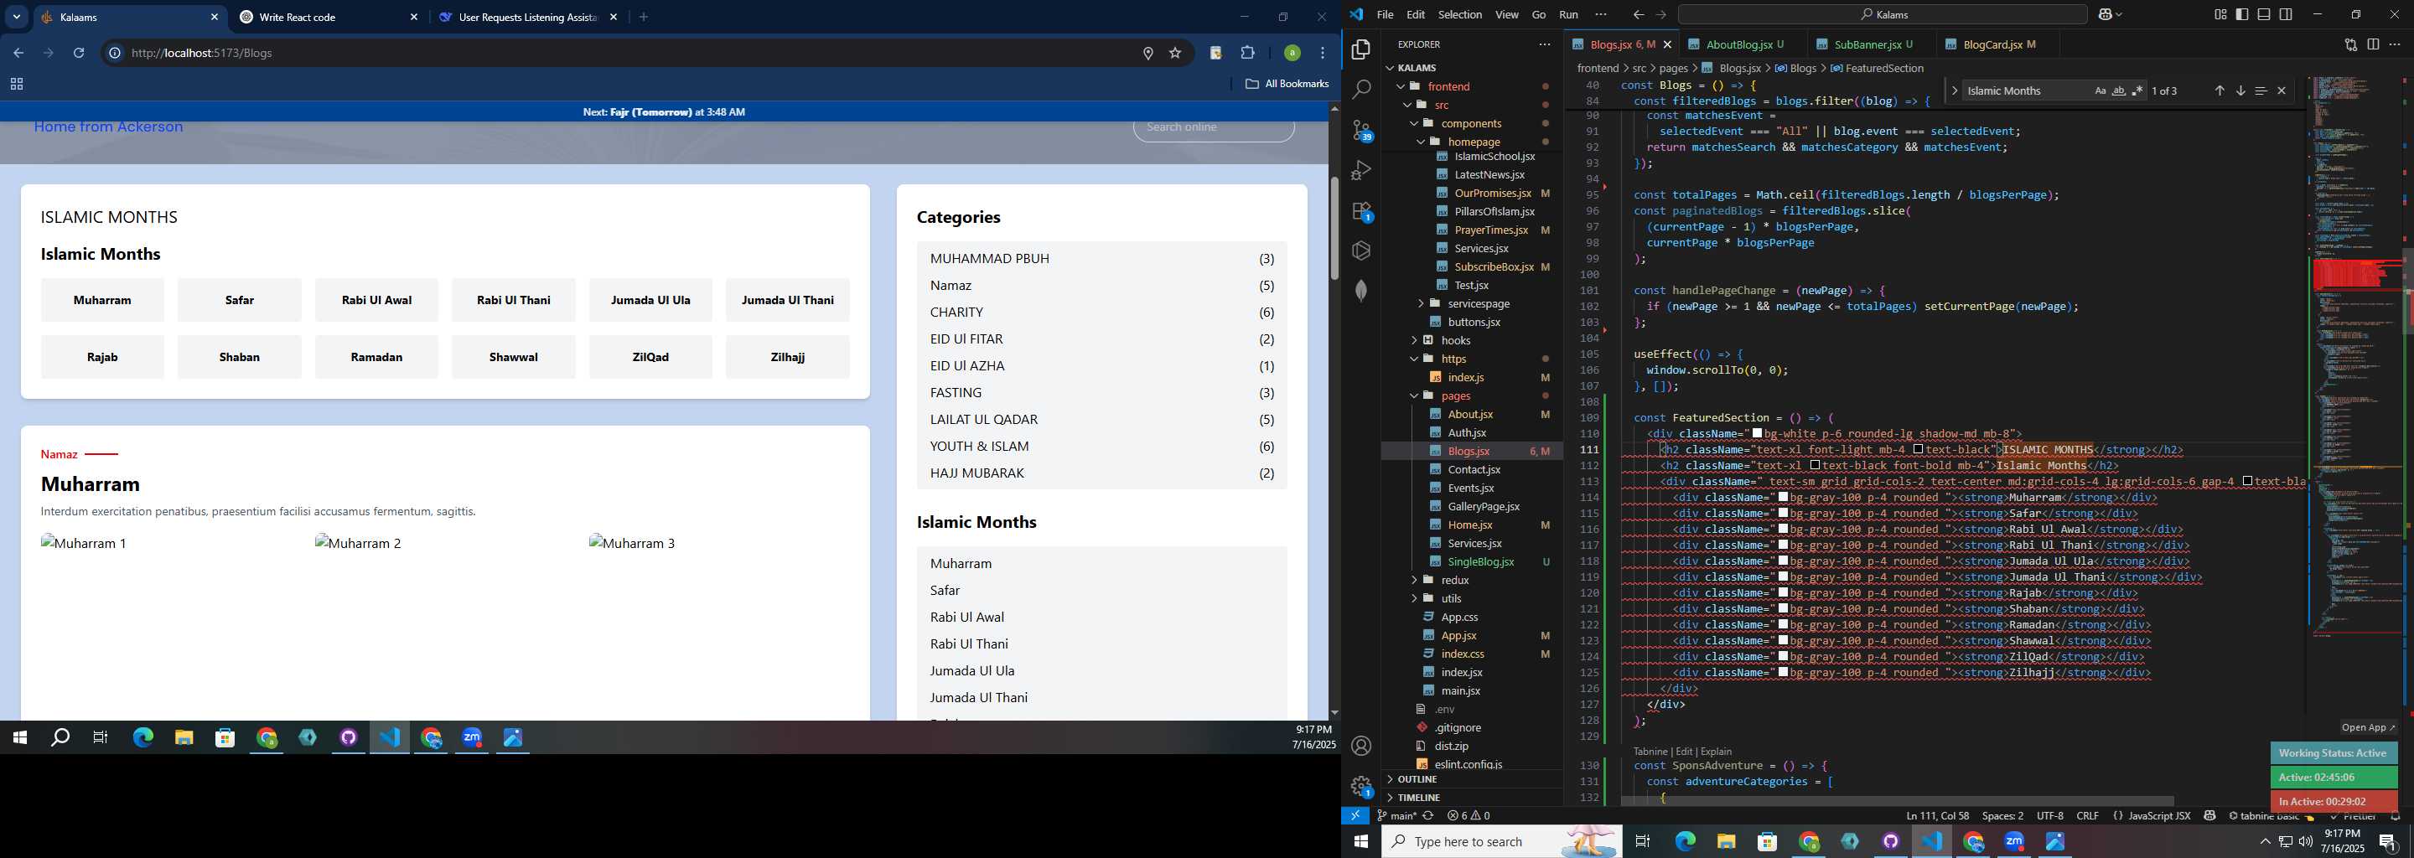
Task: Click the Ramadan month button
Action: (x=376, y=357)
